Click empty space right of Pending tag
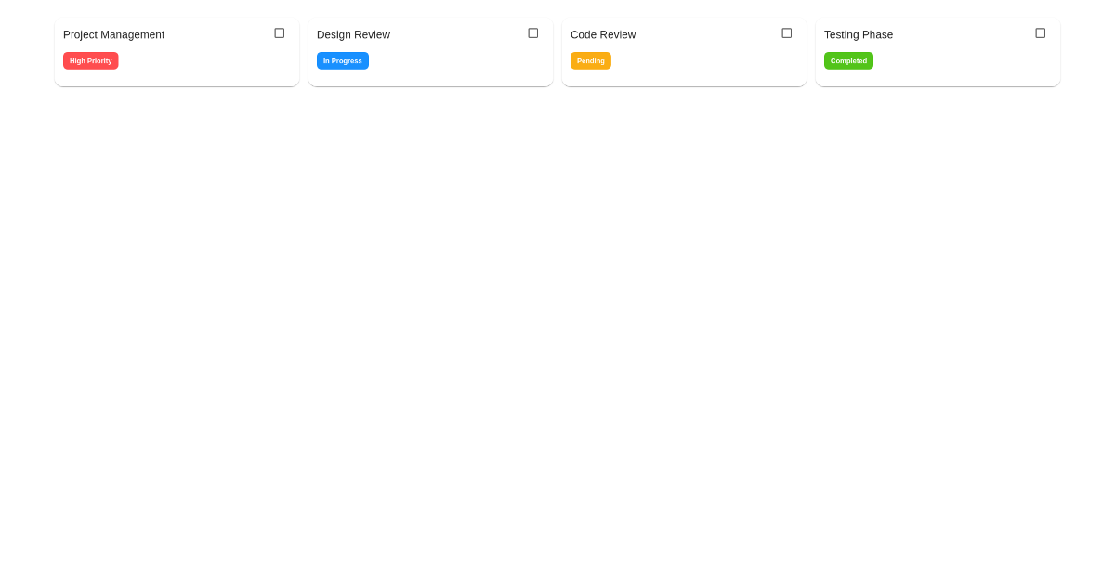The height and width of the screenshot is (585, 1115). (706, 61)
